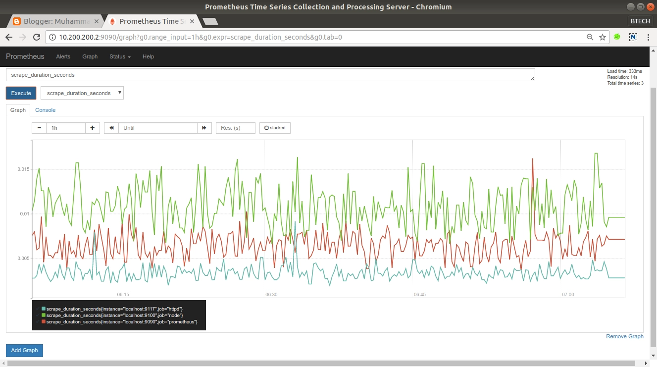Click the 06:30 time axis label
This screenshot has height=367, width=657.
point(271,294)
